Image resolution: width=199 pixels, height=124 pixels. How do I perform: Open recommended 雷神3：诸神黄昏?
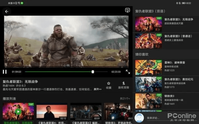[x=165, y=67]
